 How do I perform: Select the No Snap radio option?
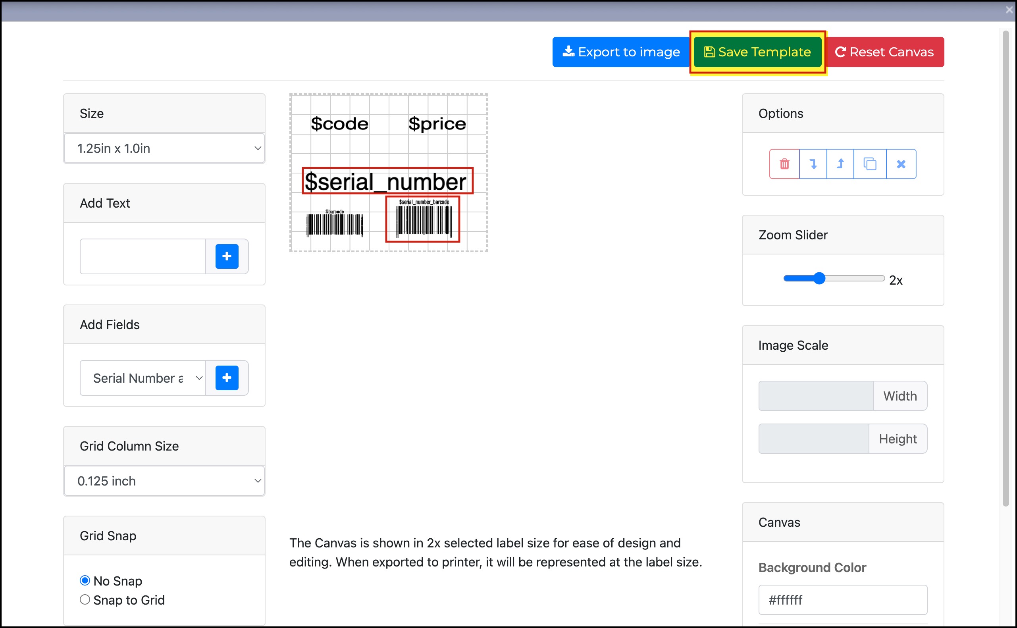tap(85, 580)
